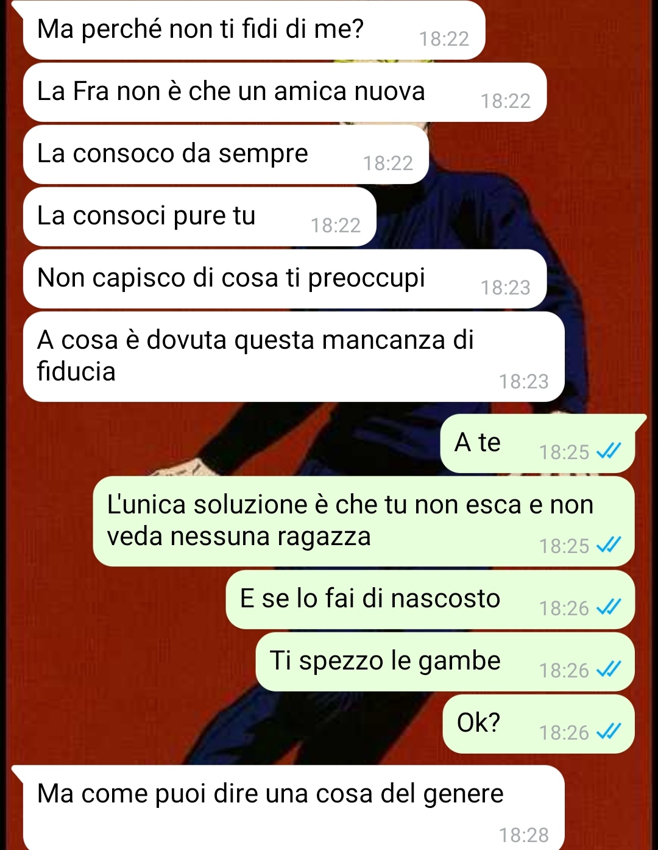Viewport: 658px width, 850px height.
Task: Tap the 'La consoci pure tu' message bubble
Action: click(x=200, y=216)
